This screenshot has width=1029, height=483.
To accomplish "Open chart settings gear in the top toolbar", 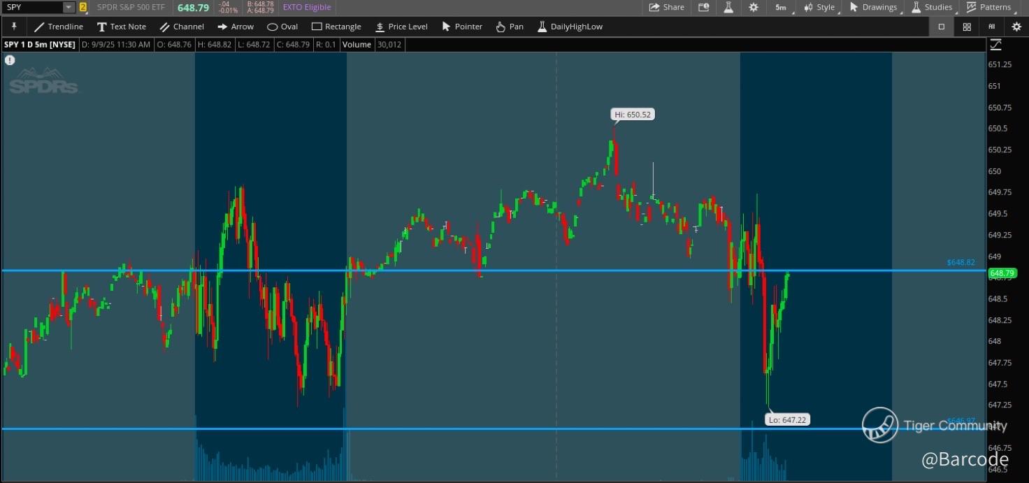I will tap(754, 7).
